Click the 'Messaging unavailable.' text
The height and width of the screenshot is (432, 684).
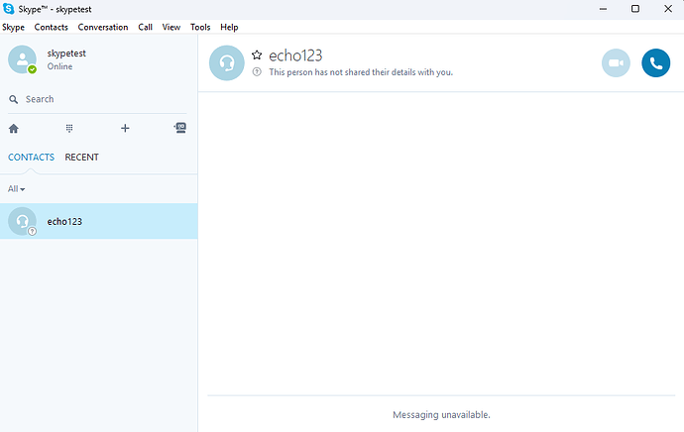click(441, 414)
